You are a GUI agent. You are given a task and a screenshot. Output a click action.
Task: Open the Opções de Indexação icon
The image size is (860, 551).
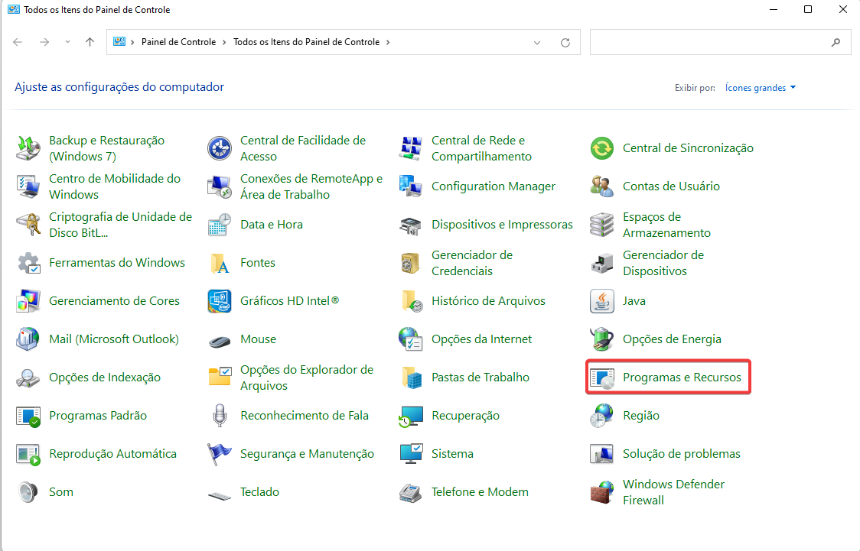pyautogui.click(x=28, y=378)
